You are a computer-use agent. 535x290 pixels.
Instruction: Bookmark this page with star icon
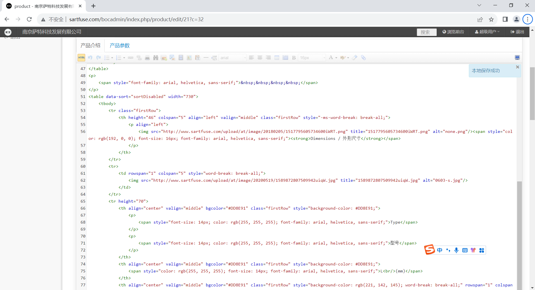point(491,19)
